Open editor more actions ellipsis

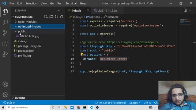(x=191, y=10)
